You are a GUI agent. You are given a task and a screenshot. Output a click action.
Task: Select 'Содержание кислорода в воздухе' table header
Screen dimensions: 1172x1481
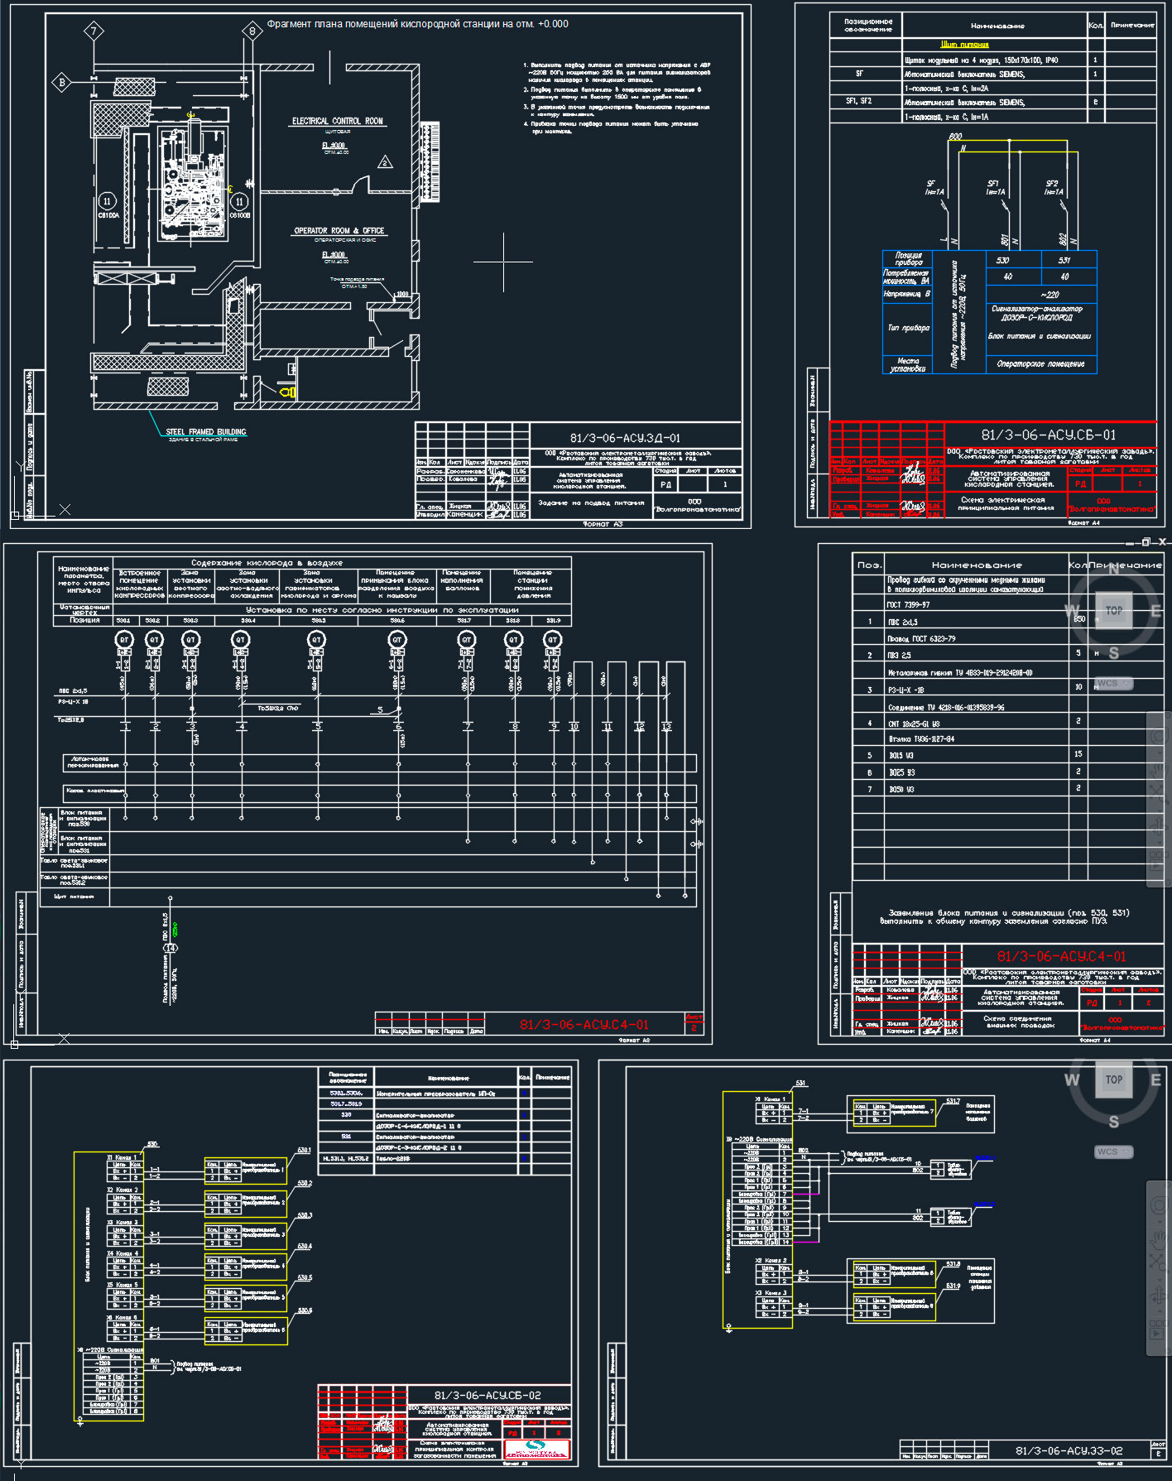tap(267, 563)
